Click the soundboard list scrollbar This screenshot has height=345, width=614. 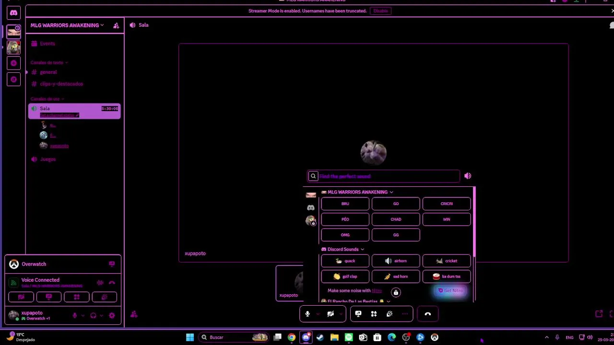(x=474, y=223)
